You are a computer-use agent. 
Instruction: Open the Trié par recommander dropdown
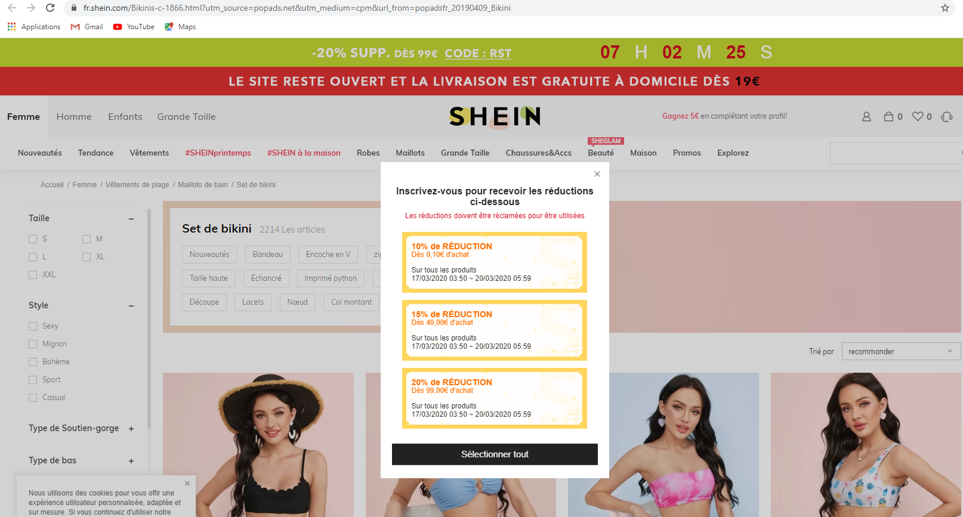point(901,351)
